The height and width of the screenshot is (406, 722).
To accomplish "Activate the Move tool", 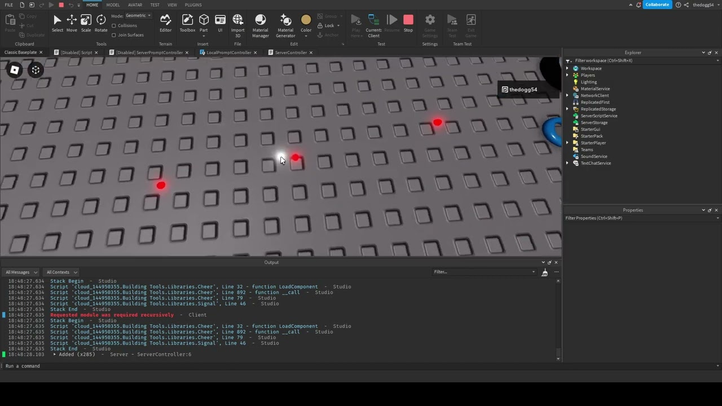I will tap(72, 23).
